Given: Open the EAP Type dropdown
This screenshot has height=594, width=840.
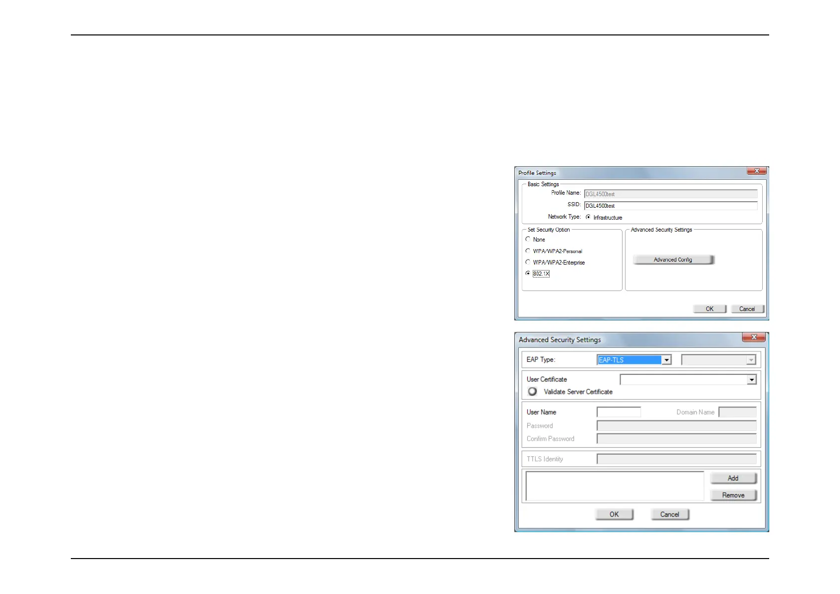Looking at the screenshot, I should (666, 360).
